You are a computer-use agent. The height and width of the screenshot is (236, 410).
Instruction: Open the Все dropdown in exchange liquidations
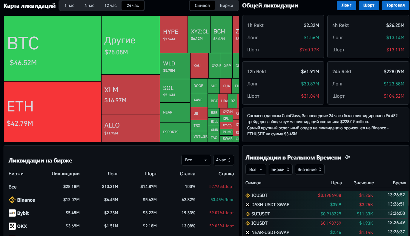(x=196, y=160)
